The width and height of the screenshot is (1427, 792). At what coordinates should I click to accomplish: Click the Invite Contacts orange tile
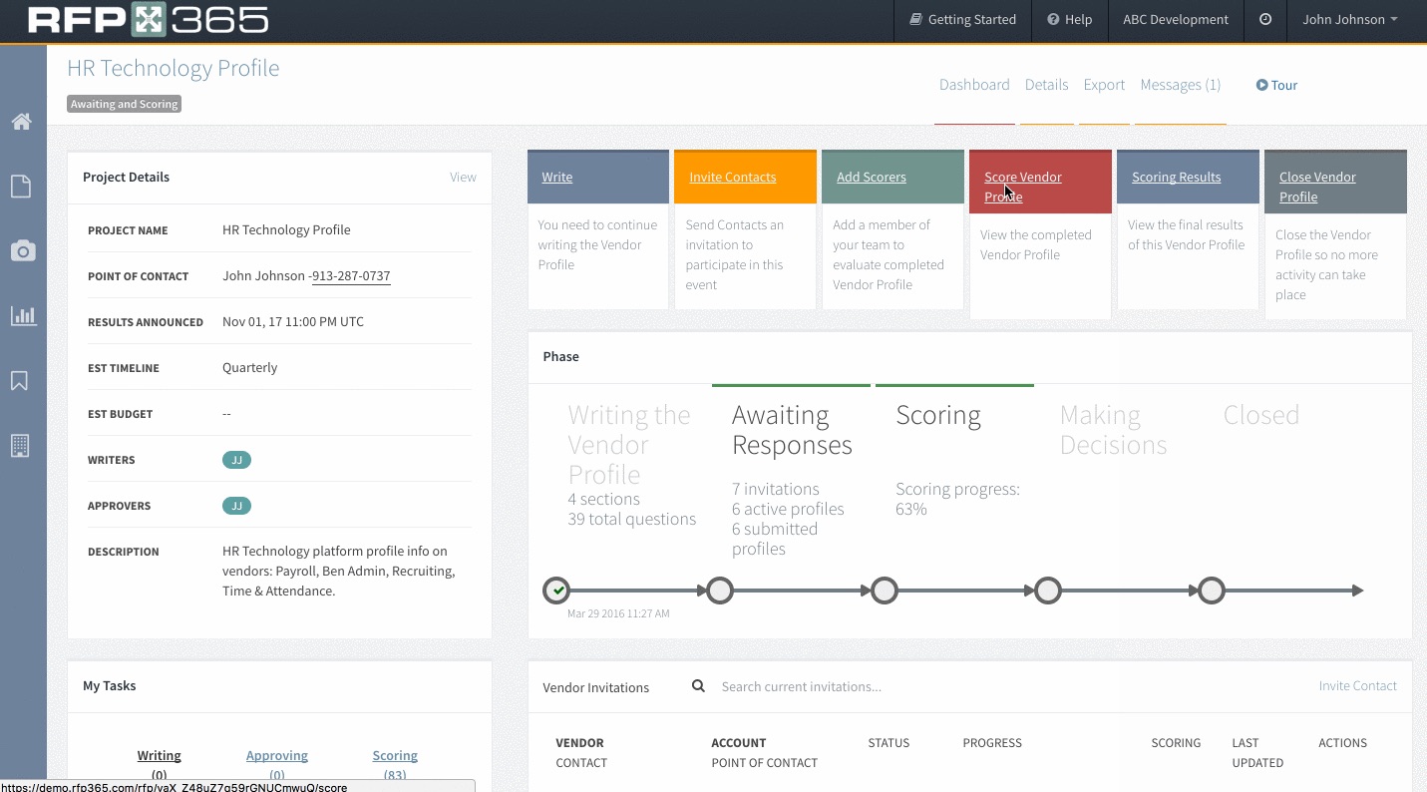click(x=732, y=178)
